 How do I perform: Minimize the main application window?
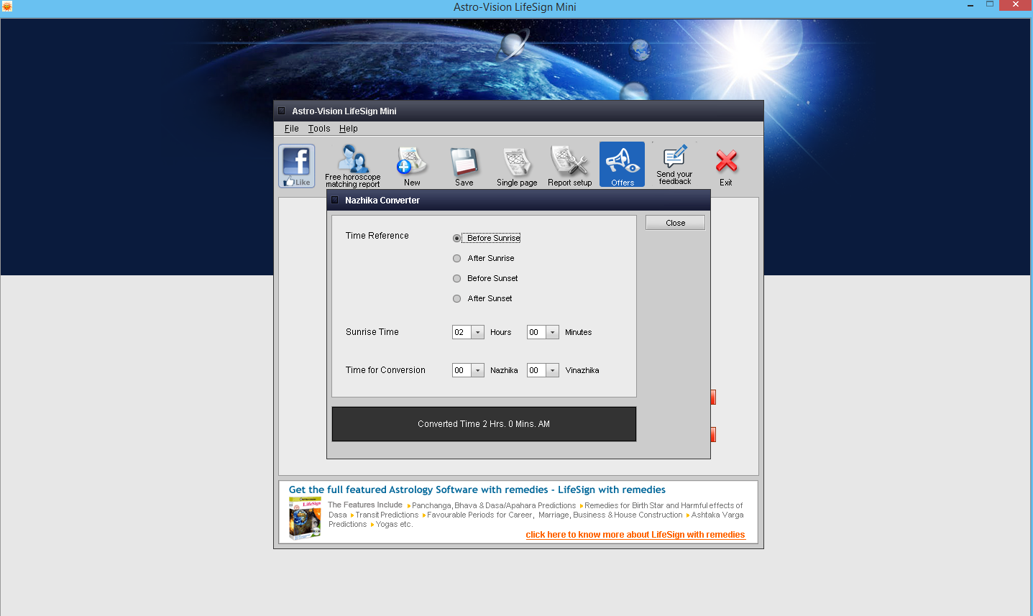971,5
